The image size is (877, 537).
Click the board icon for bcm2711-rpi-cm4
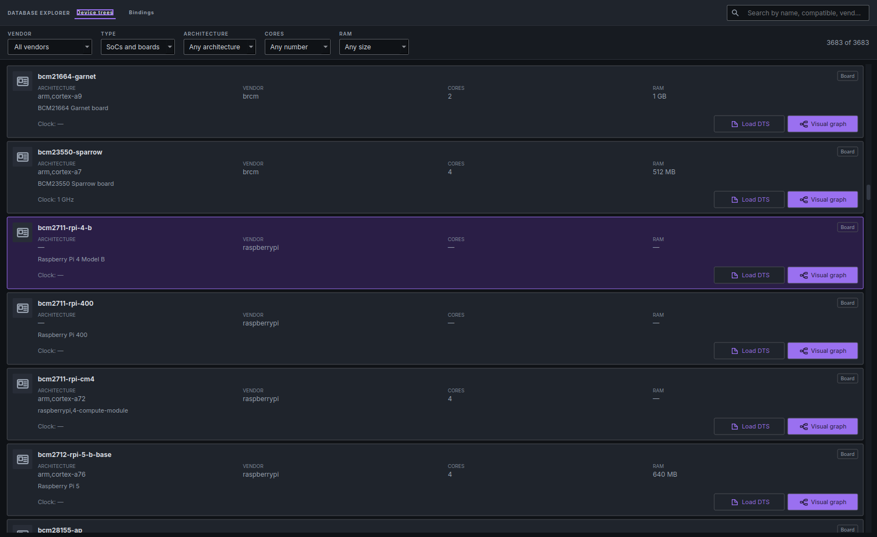point(22,384)
